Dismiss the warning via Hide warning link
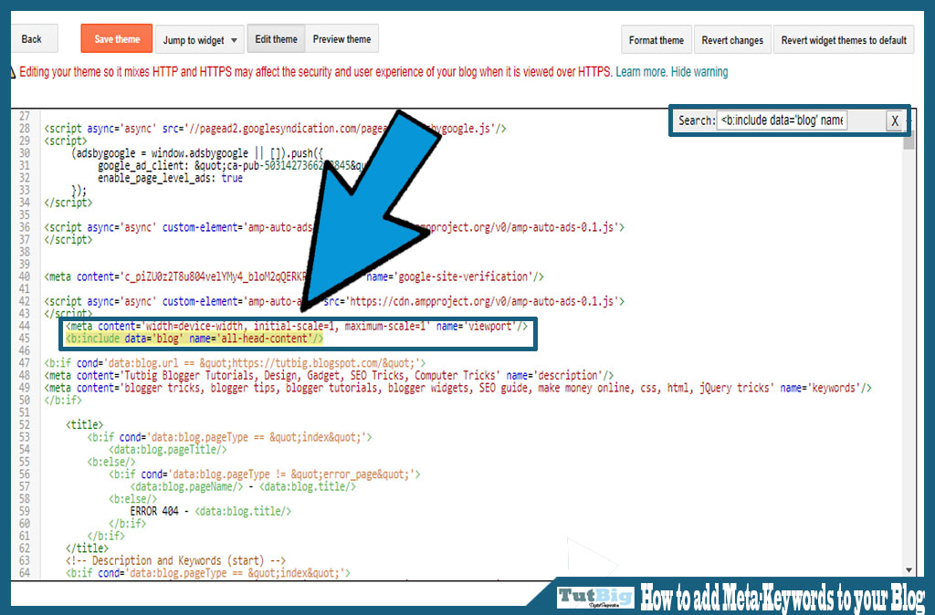 (x=699, y=72)
